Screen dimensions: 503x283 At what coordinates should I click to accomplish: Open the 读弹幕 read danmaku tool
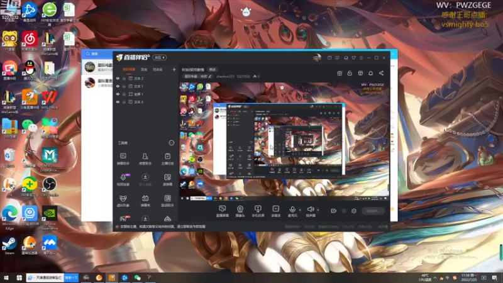167,180
